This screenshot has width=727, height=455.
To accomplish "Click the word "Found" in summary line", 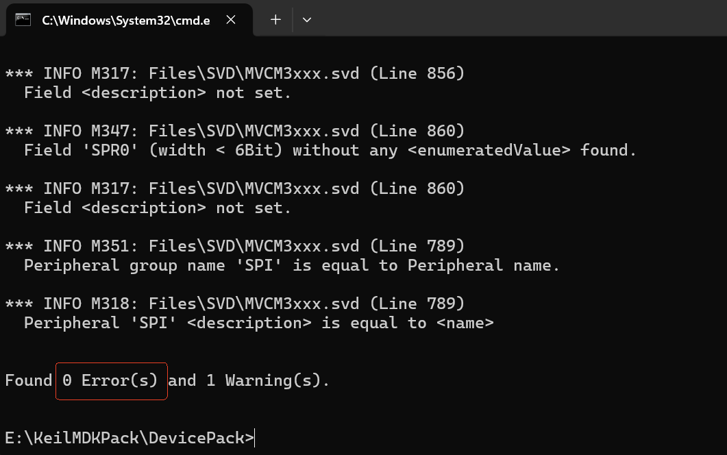I will coord(29,380).
